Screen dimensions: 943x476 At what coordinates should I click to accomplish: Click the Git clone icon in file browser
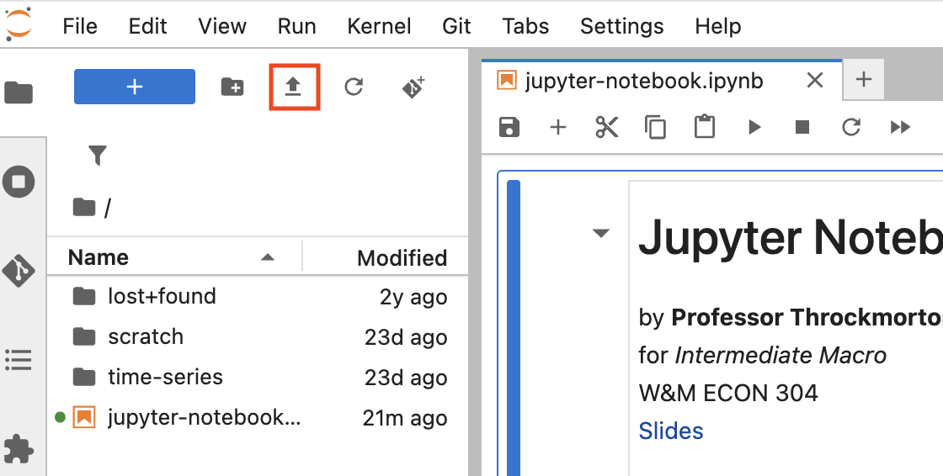413,87
